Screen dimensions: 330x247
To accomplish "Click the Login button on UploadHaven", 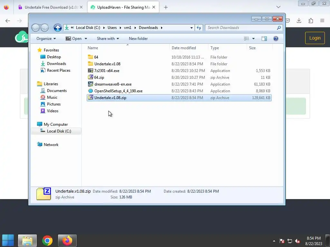I will click(x=315, y=38).
